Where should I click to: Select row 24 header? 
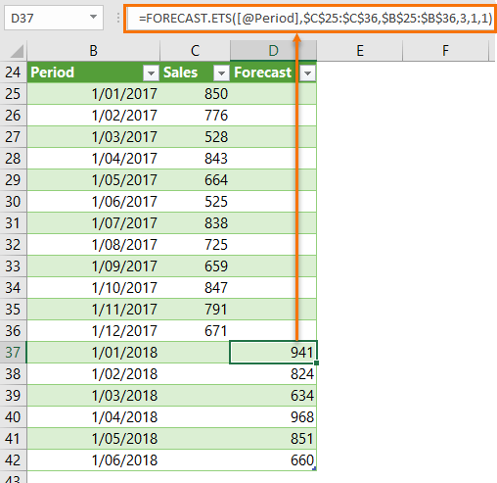point(13,72)
